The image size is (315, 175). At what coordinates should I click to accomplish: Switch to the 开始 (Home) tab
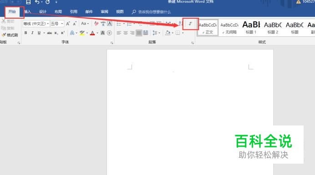pyautogui.click(x=12, y=12)
